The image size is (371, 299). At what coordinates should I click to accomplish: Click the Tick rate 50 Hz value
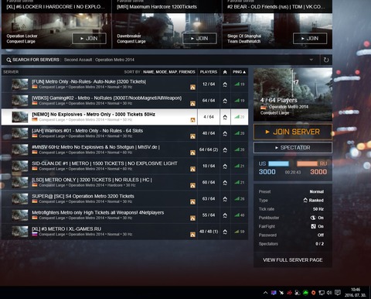[318, 209]
